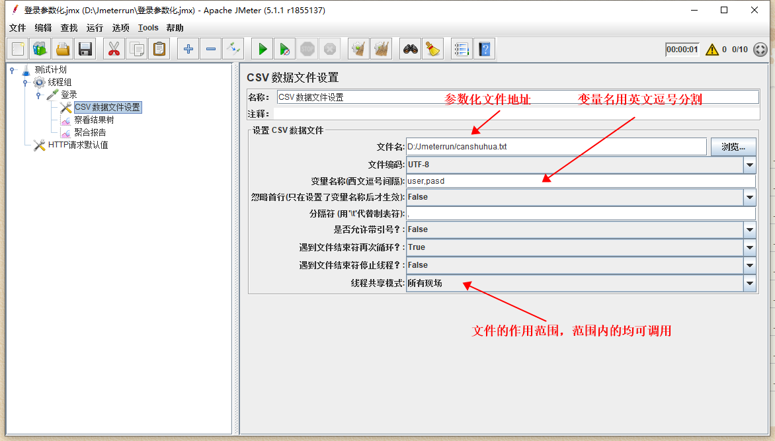Image resolution: width=775 pixels, height=441 pixels.
Task: Click the 0/10 thread count text
Action: point(739,50)
